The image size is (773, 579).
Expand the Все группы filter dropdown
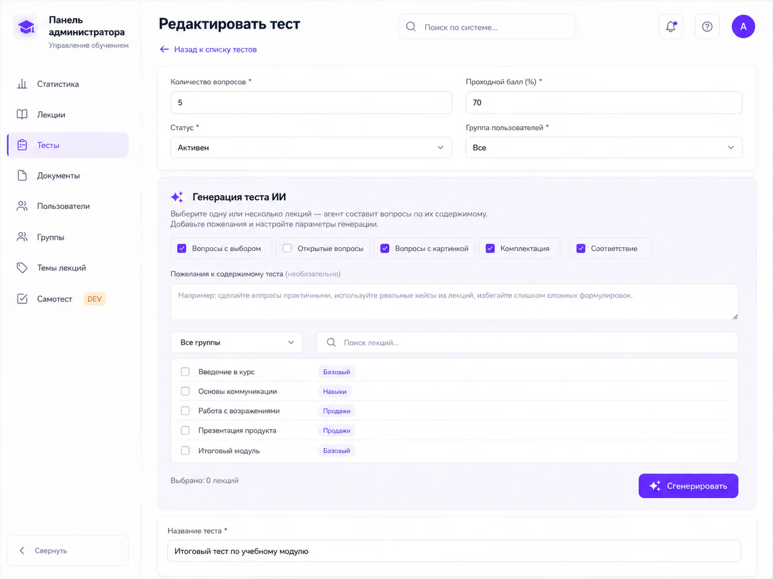pyautogui.click(x=237, y=342)
